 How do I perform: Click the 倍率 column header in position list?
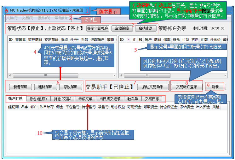click(x=167, y=40)
